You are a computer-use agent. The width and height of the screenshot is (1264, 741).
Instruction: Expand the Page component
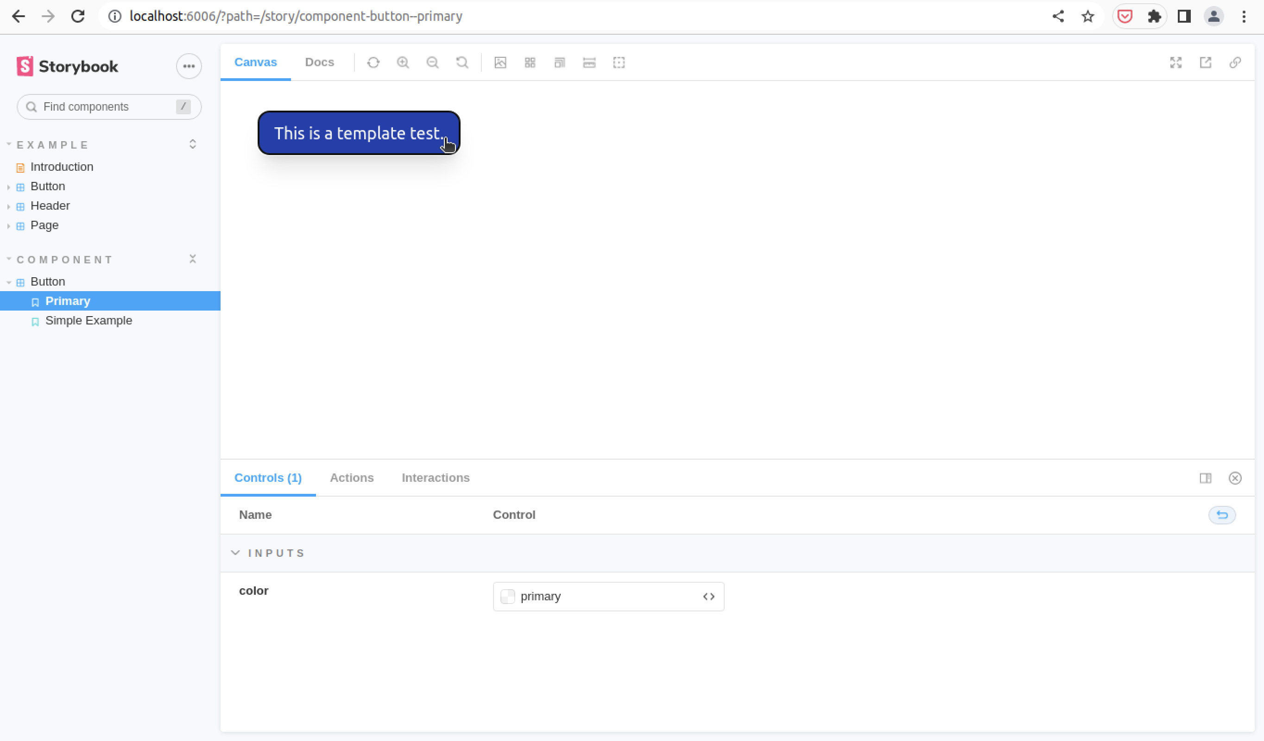(x=44, y=225)
